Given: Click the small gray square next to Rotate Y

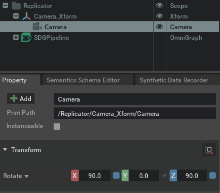Looking at the screenshot, I should click(x=164, y=175).
